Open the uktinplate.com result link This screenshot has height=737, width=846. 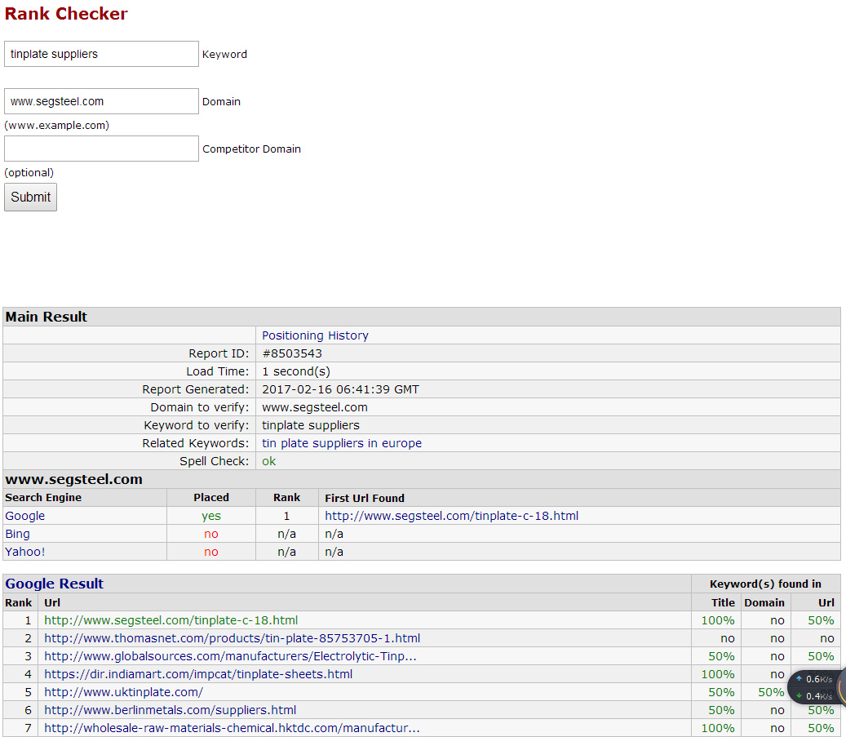point(123,692)
